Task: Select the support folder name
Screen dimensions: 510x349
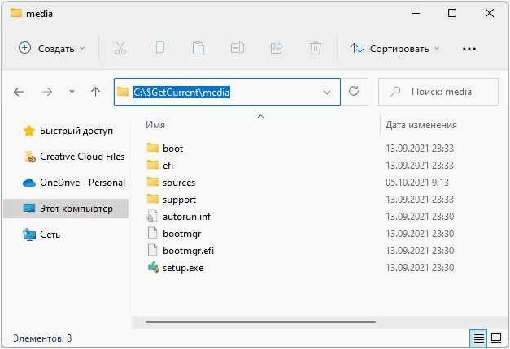Action: tap(179, 200)
